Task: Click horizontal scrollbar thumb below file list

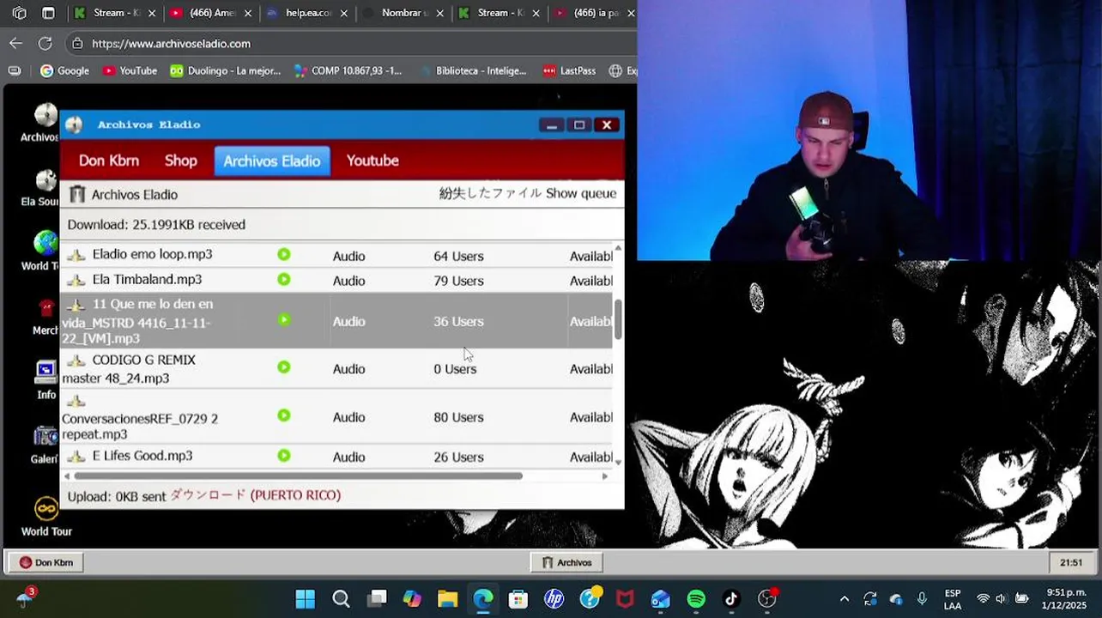Action: click(x=298, y=476)
